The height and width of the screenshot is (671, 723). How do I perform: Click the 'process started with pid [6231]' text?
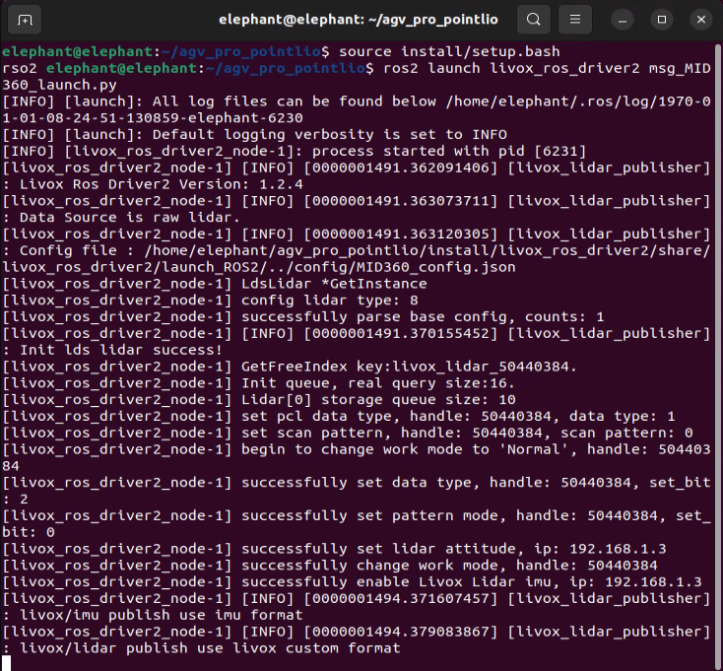(449, 152)
